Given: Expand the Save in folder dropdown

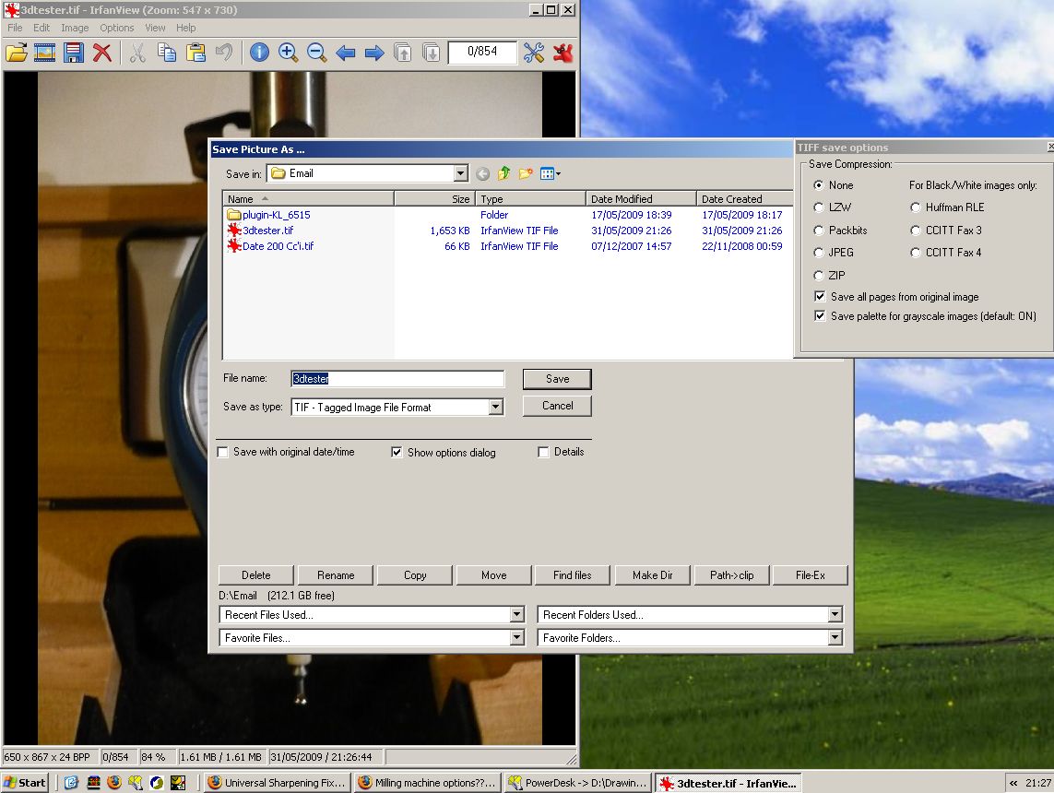Looking at the screenshot, I should (460, 173).
